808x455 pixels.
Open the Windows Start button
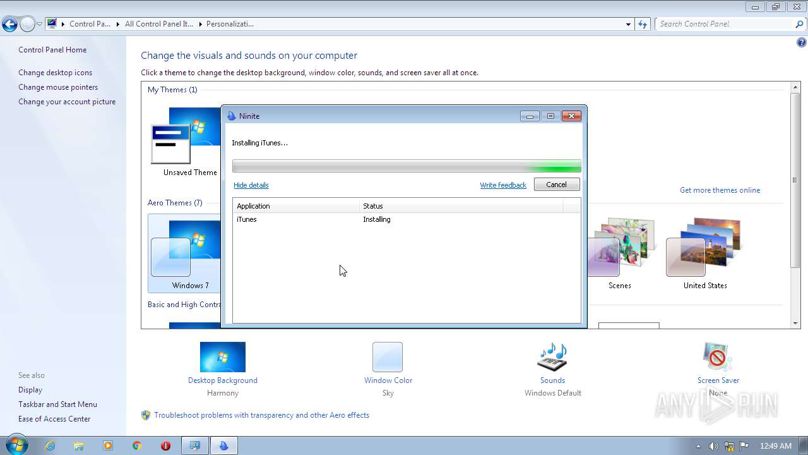point(16,445)
